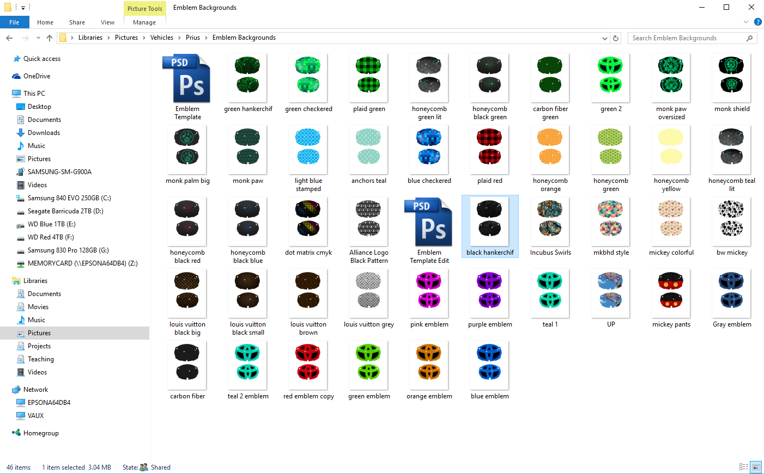Open the Manage ribbon tab

click(x=144, y=22)
